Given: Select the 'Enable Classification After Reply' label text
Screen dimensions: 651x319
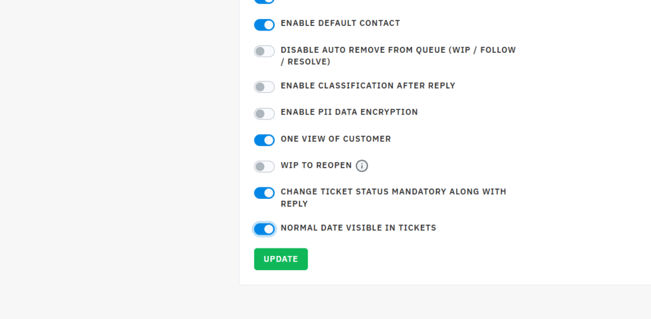Looking at the screenshot, I should pyautogui.click(x=367, y=86).
